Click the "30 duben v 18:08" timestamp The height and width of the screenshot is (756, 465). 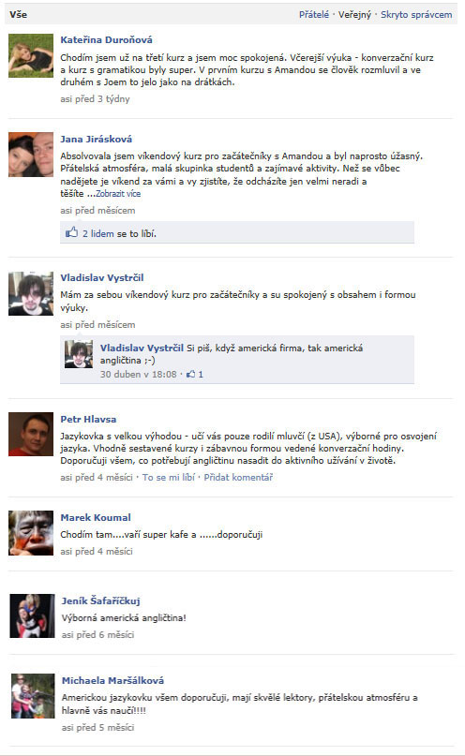click(139, 374)
